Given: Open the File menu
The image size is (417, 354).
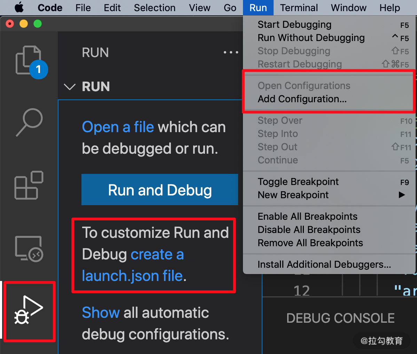Looking at the screenshot, I should (x=83, y=8).
